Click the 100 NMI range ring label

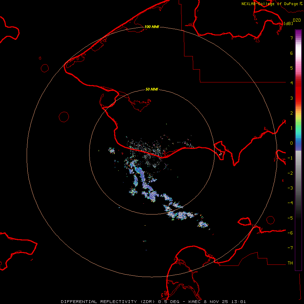pos(152,27)
